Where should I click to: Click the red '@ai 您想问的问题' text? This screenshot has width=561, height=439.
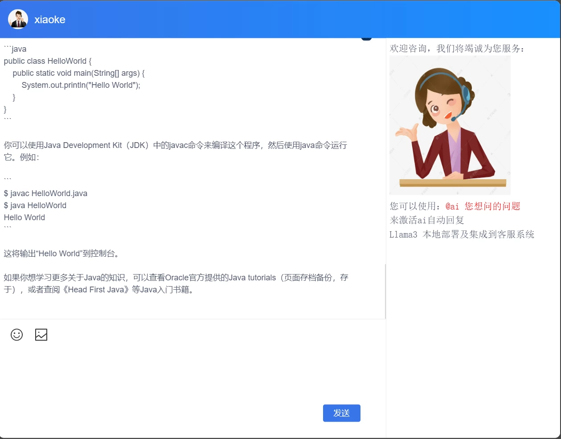tap(483, 206)
